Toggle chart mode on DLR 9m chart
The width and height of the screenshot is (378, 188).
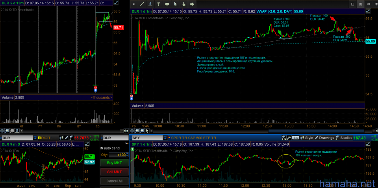click(87, 144)
